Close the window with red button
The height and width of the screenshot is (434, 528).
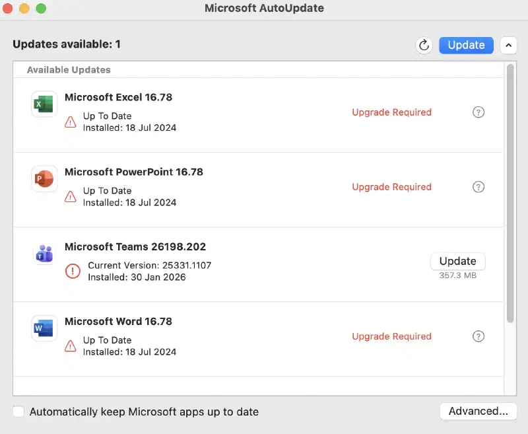[x=7, y=8]
